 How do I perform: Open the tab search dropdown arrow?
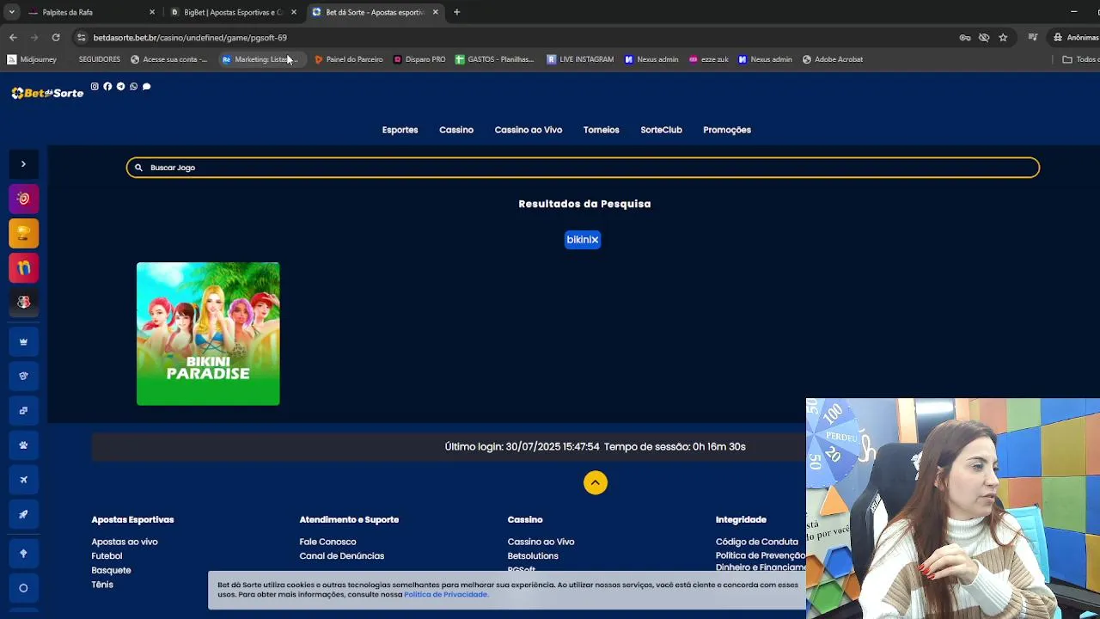tap(12, 12)
